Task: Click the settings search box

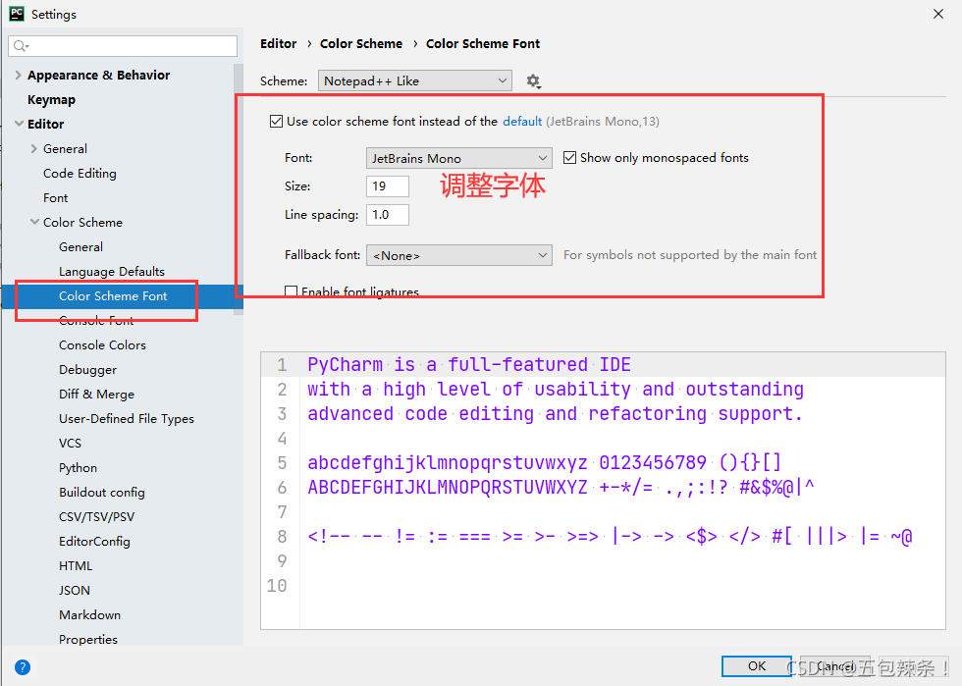Action: [123, 46]
